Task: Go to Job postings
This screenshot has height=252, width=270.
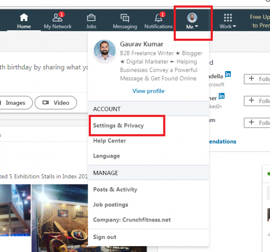Action: coord(110,205)
